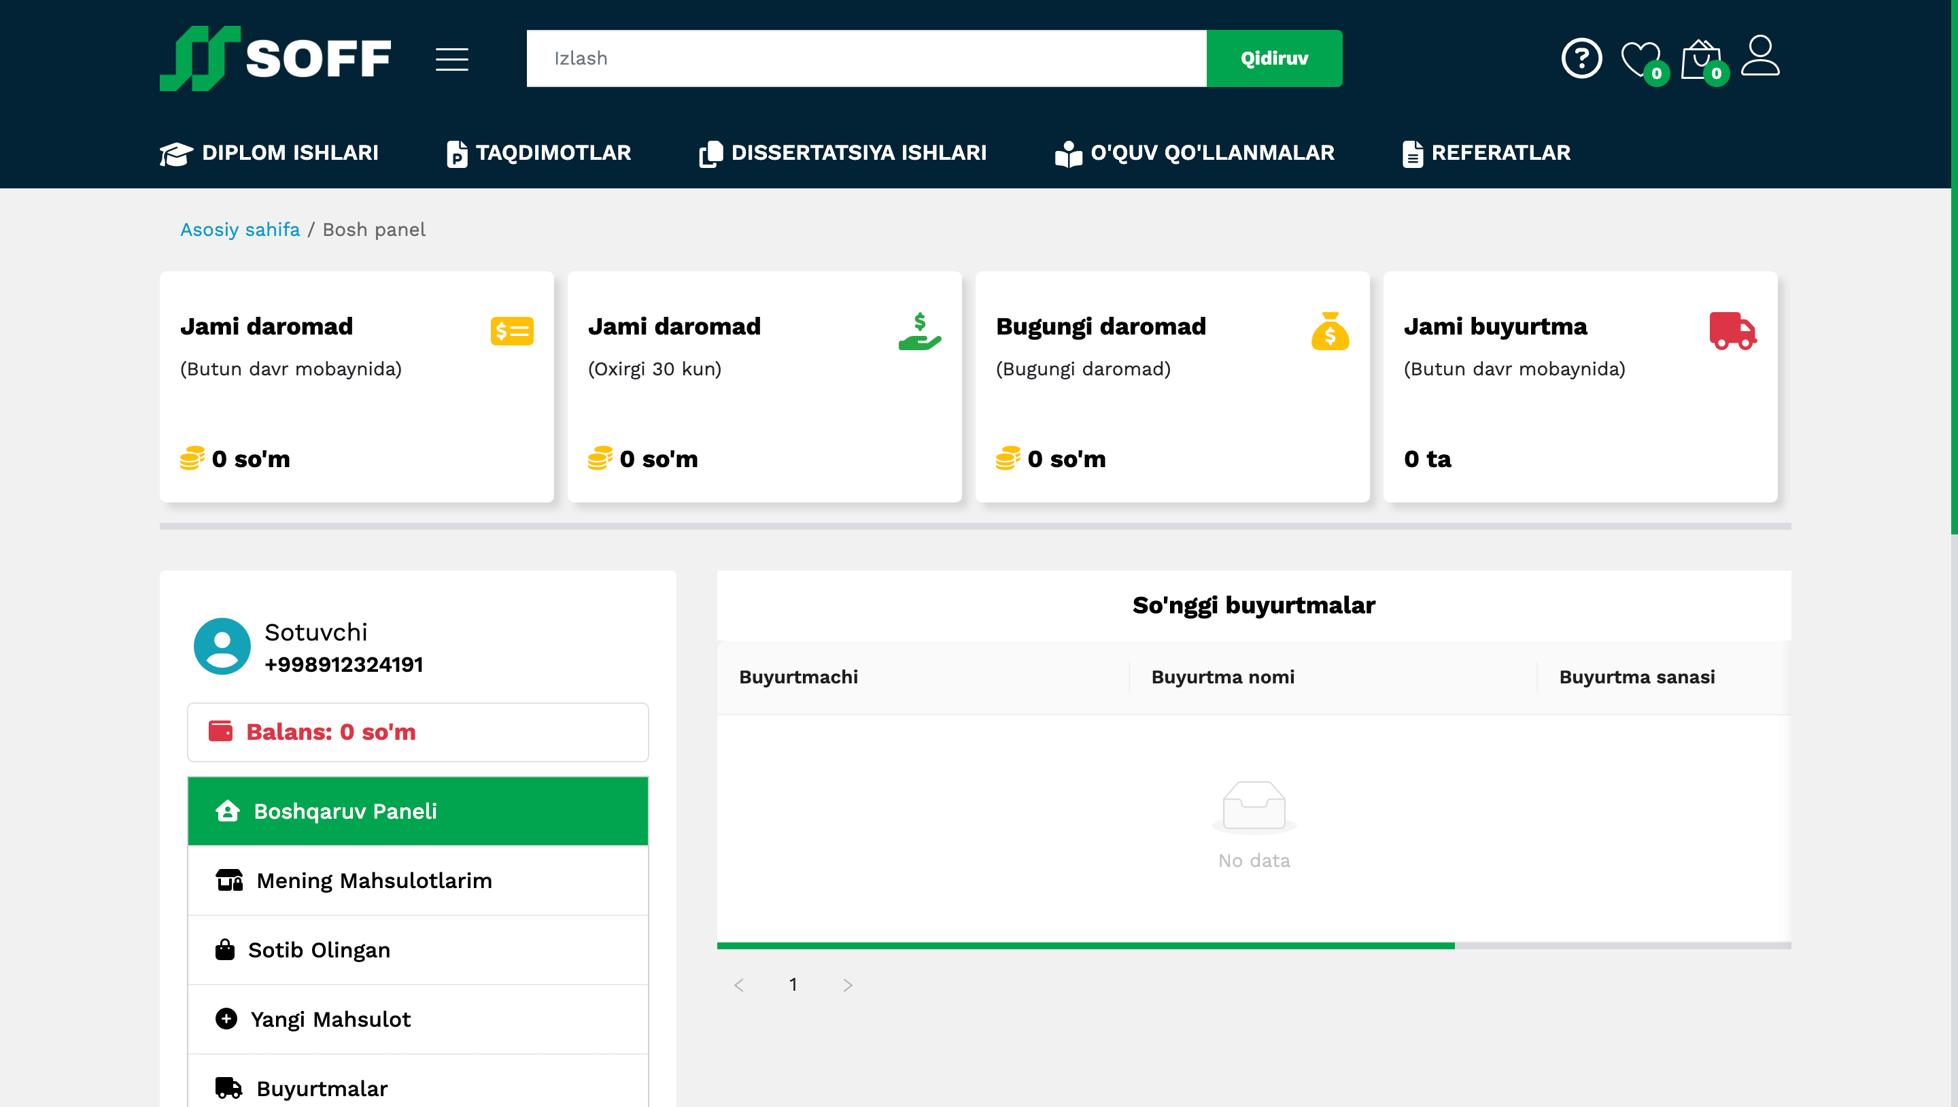Open the hamburger menu

tap(451, 58)
